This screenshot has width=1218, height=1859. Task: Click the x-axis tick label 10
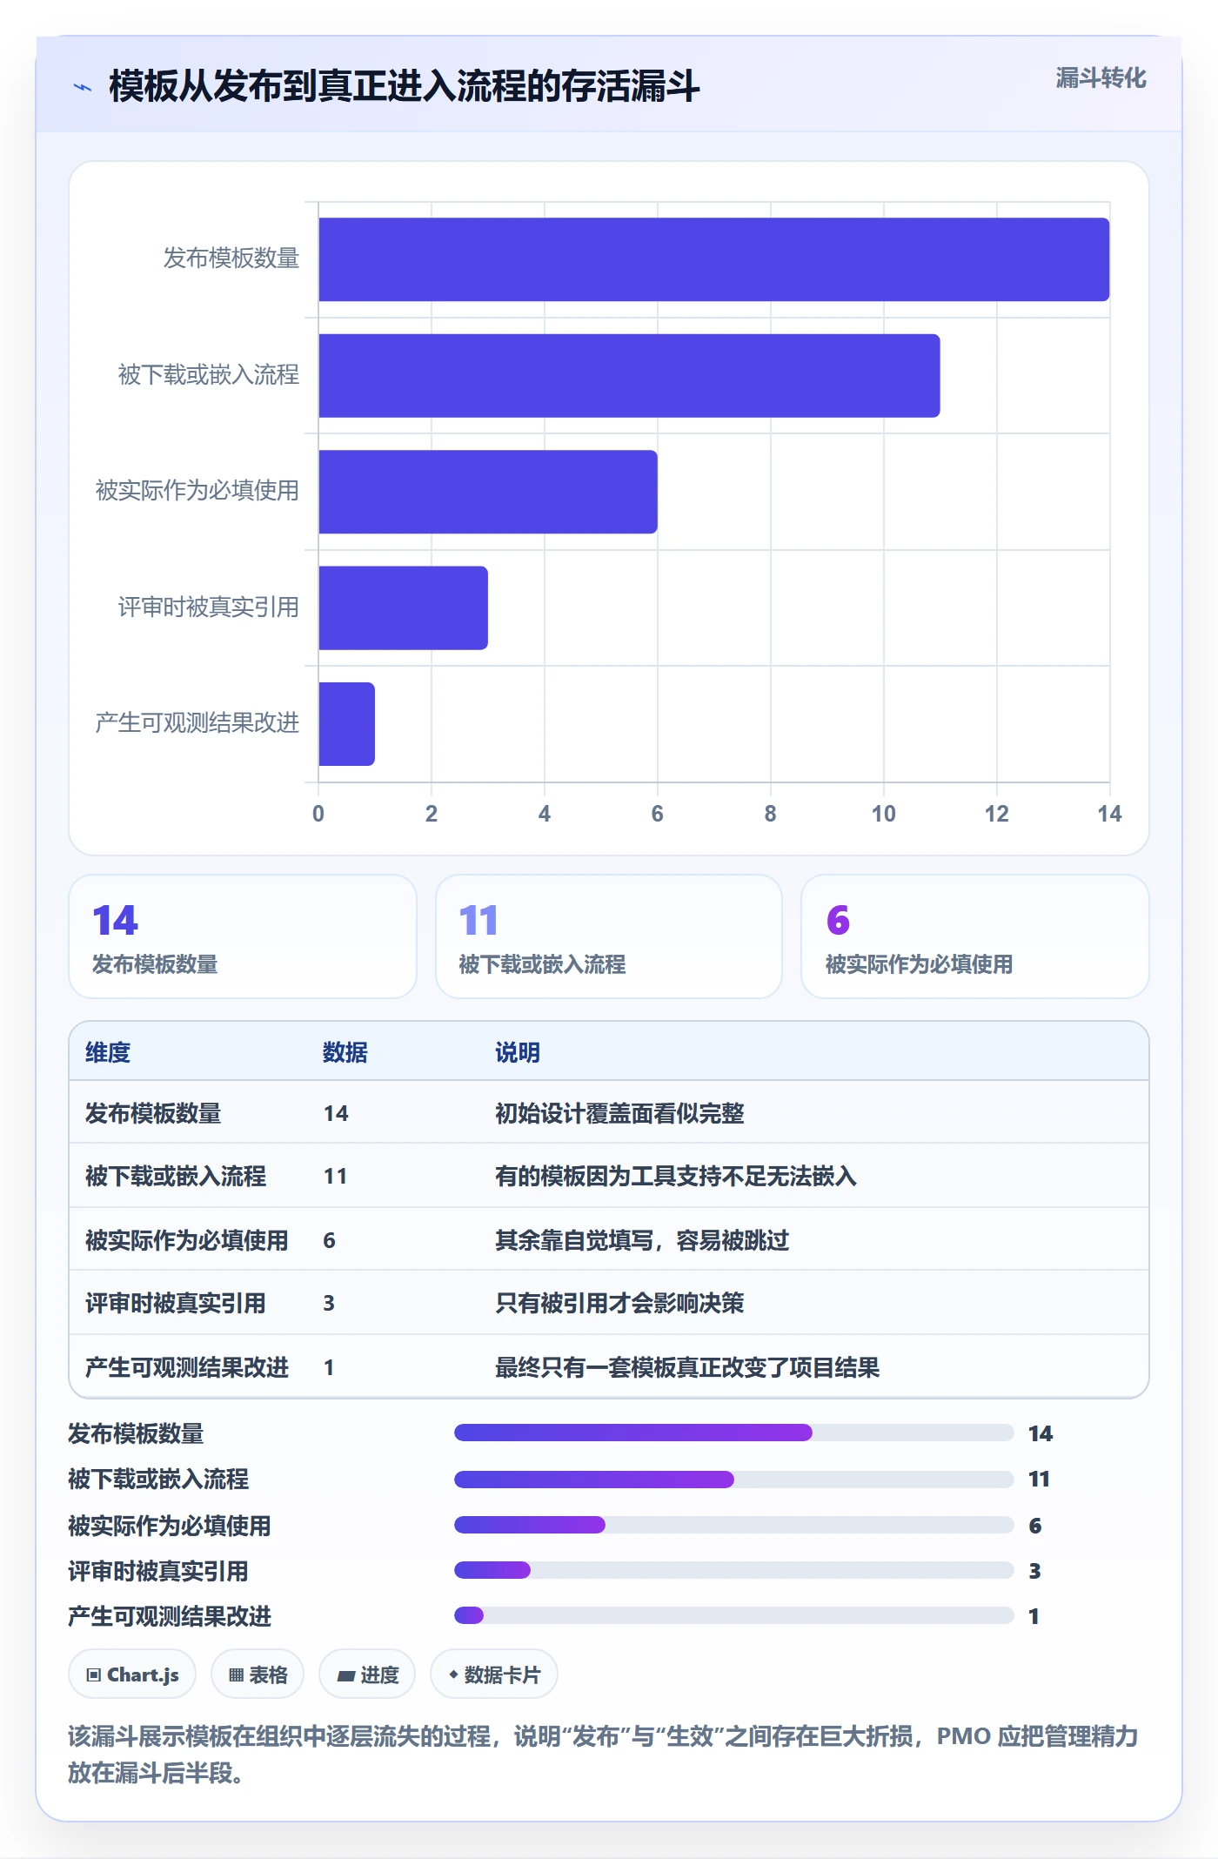(x=883, y=814)
